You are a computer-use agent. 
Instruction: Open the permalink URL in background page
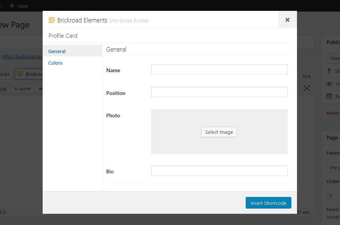pyautogui.click(x=22, y=56)
